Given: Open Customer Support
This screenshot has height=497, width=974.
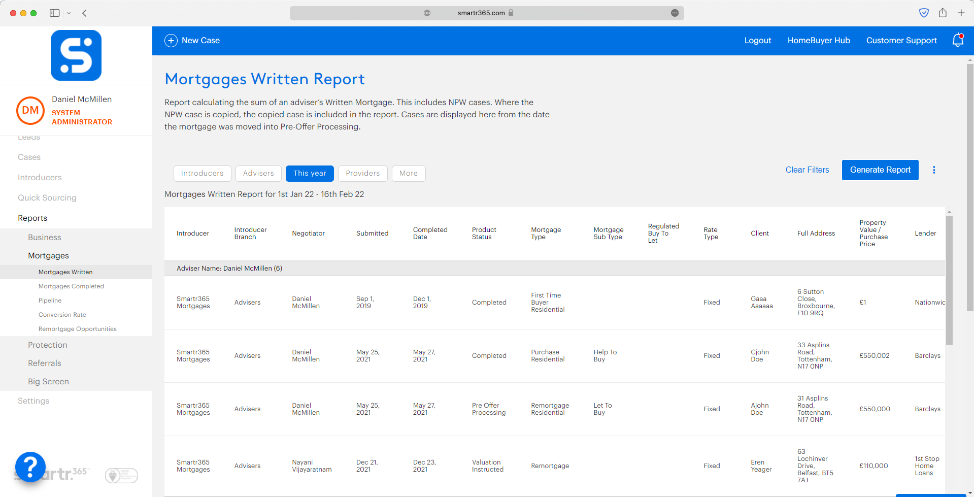Looking at the screenshot, I should [901, 41].
